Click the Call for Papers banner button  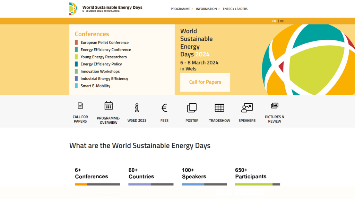pyautogui.click(x=205, y=82)
